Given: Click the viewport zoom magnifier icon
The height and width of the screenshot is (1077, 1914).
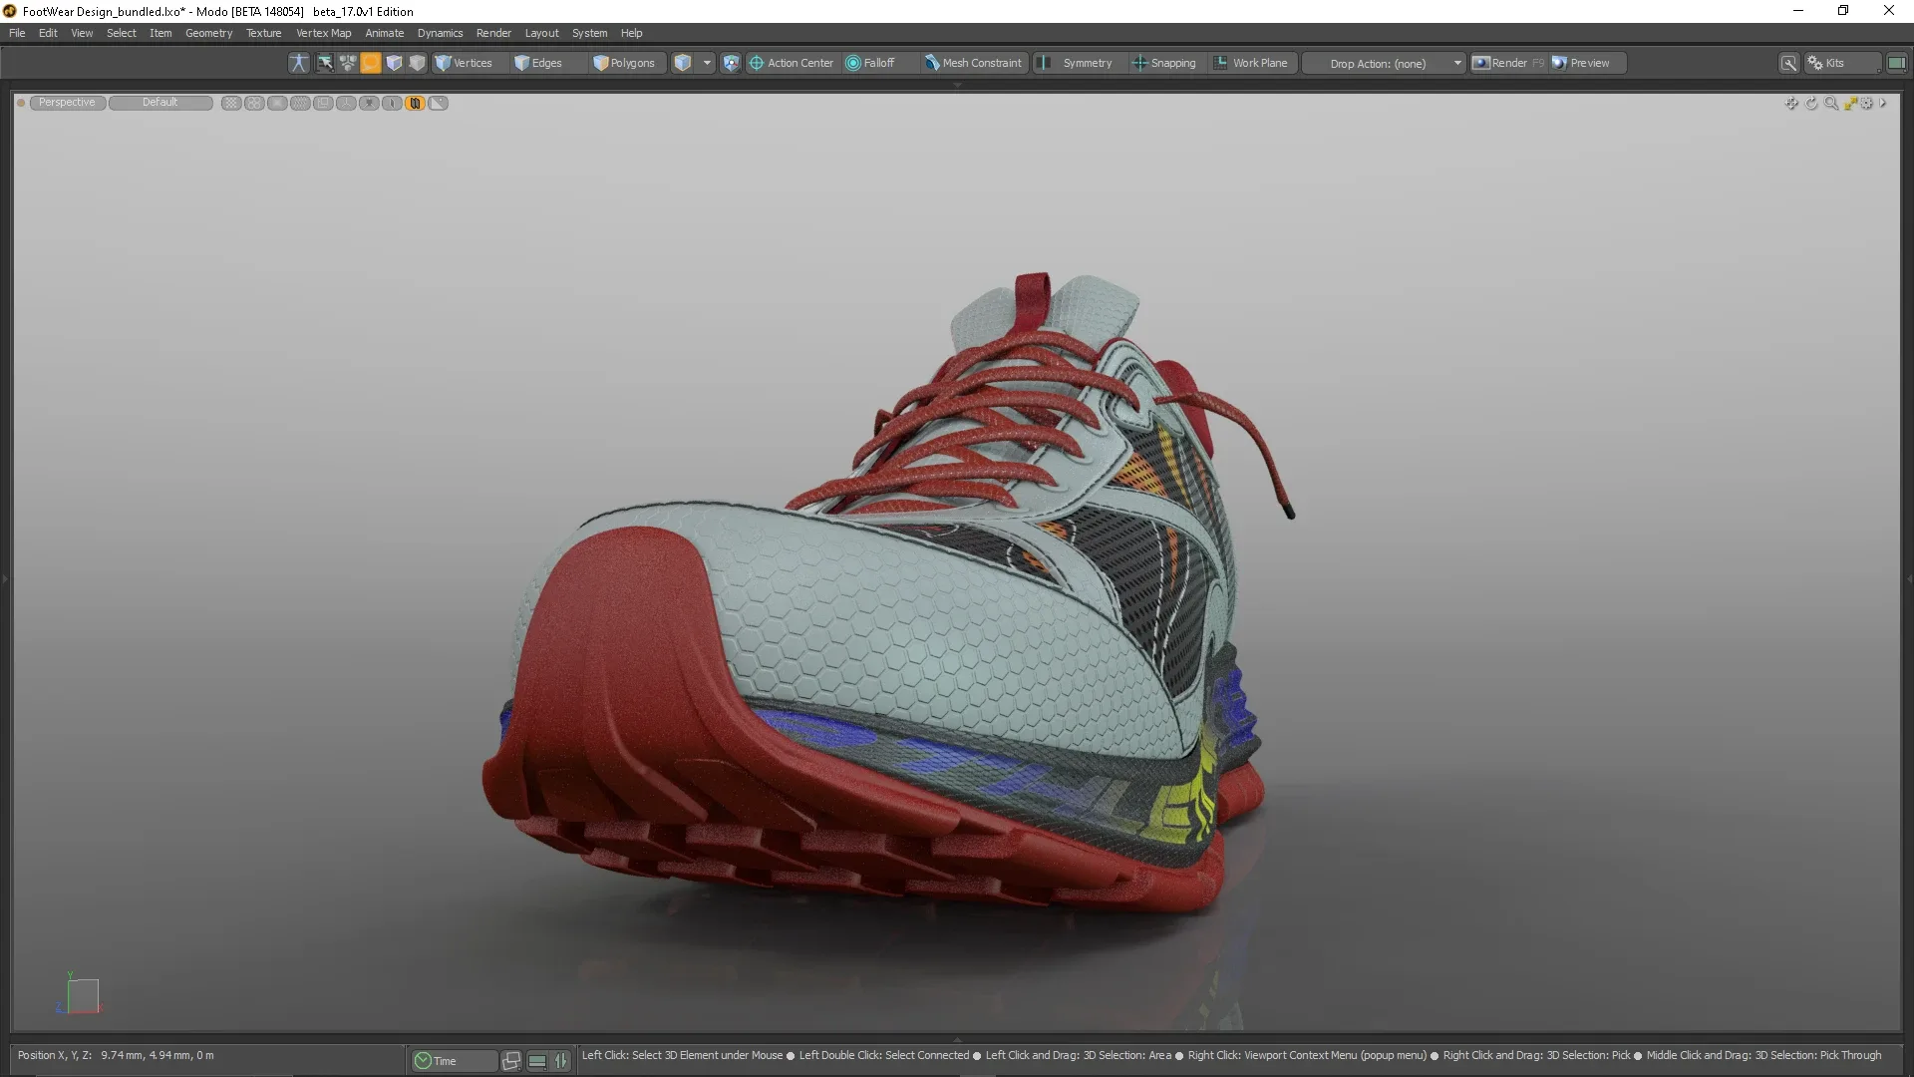Looking at the screenshot, I should [1831, 103].
